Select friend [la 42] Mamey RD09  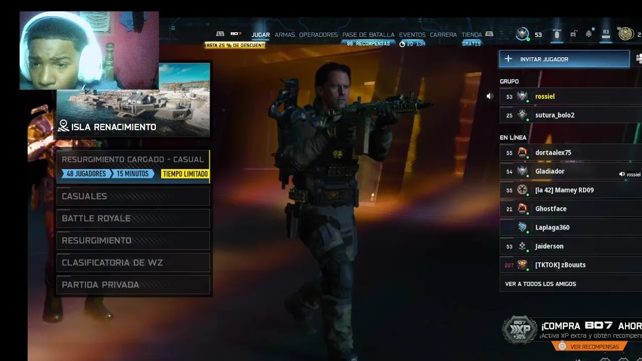point(571,190)
